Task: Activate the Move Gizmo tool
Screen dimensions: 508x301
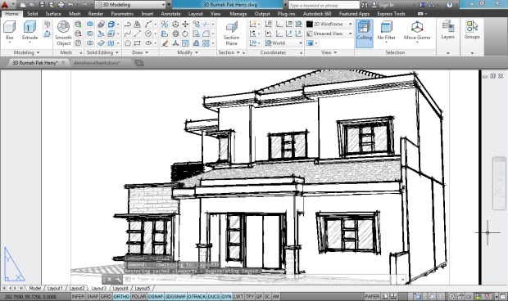Action: click(x=417, y=31)
